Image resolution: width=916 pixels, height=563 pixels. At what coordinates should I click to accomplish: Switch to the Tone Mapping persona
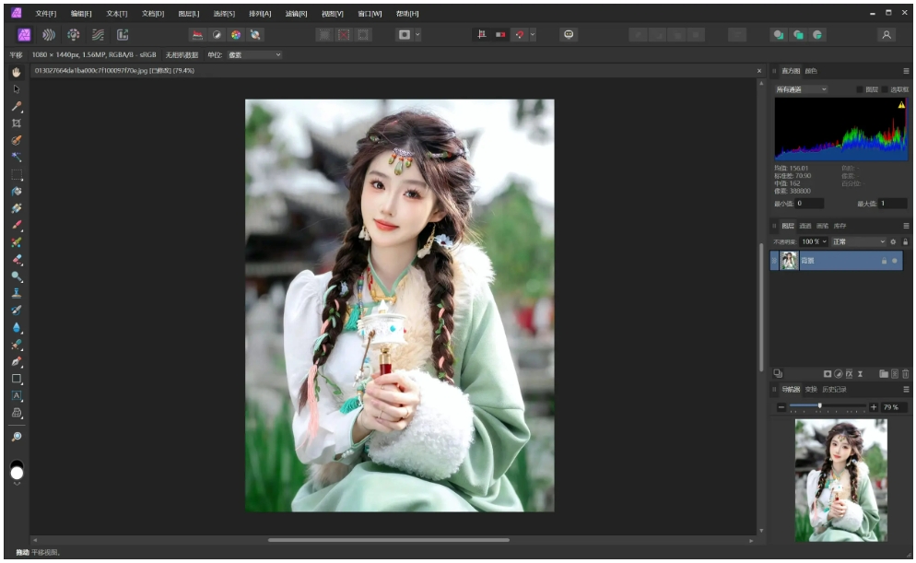pyautogui.click(x=98, y=35)
